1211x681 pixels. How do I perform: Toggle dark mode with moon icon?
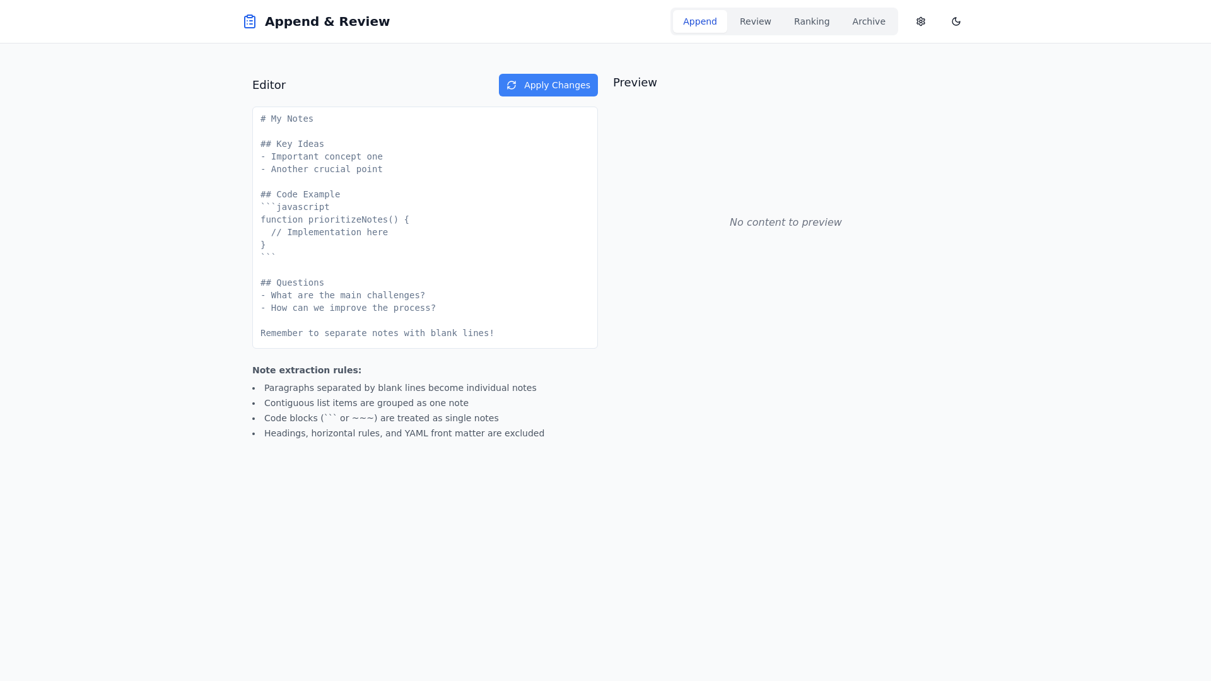pos(956,21)
